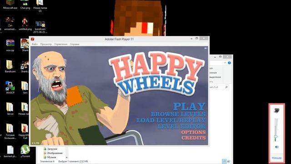This screenshot has width=291, height=164.
Task: Select the Shank 2 desktop shortcut
Action: (25, 66)
